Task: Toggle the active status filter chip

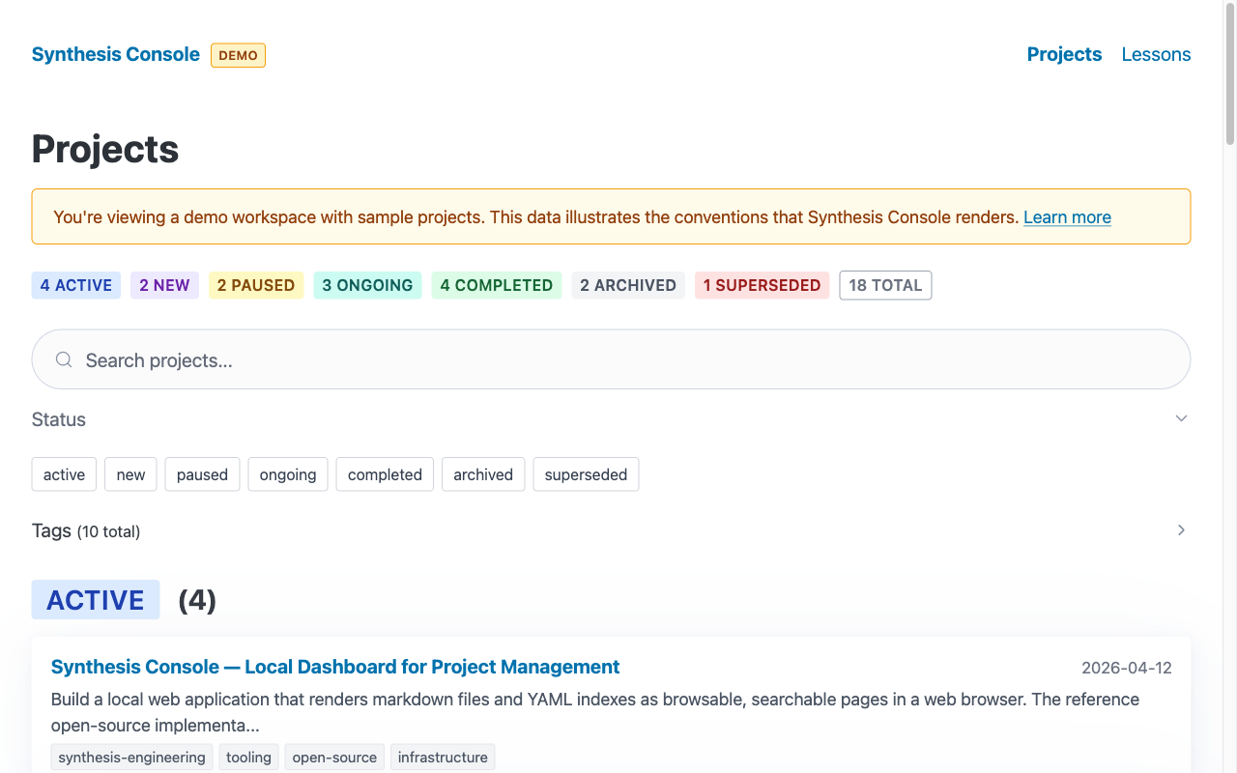Action: point(63,474)
